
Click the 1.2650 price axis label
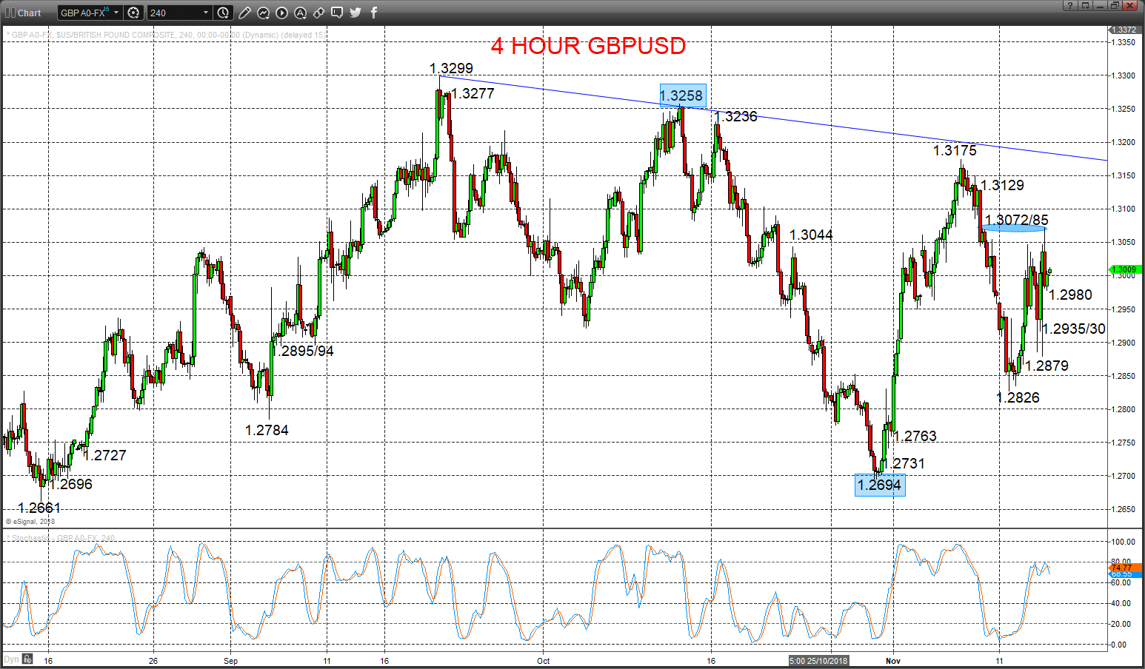1125,509
